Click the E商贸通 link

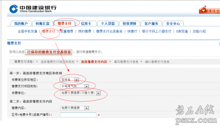[182, 31]
